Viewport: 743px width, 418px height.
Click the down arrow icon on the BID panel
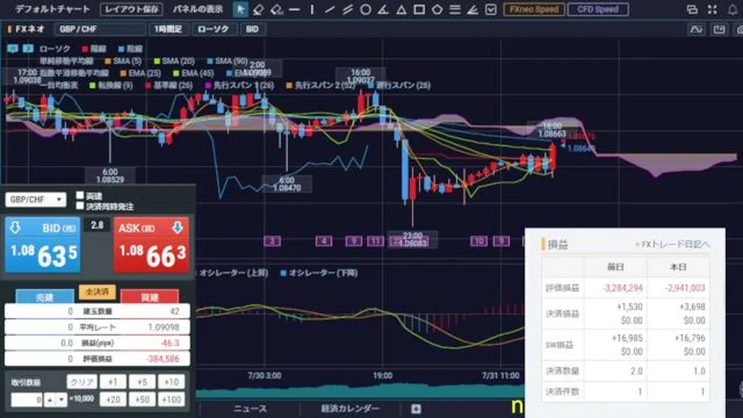(16, 227)
